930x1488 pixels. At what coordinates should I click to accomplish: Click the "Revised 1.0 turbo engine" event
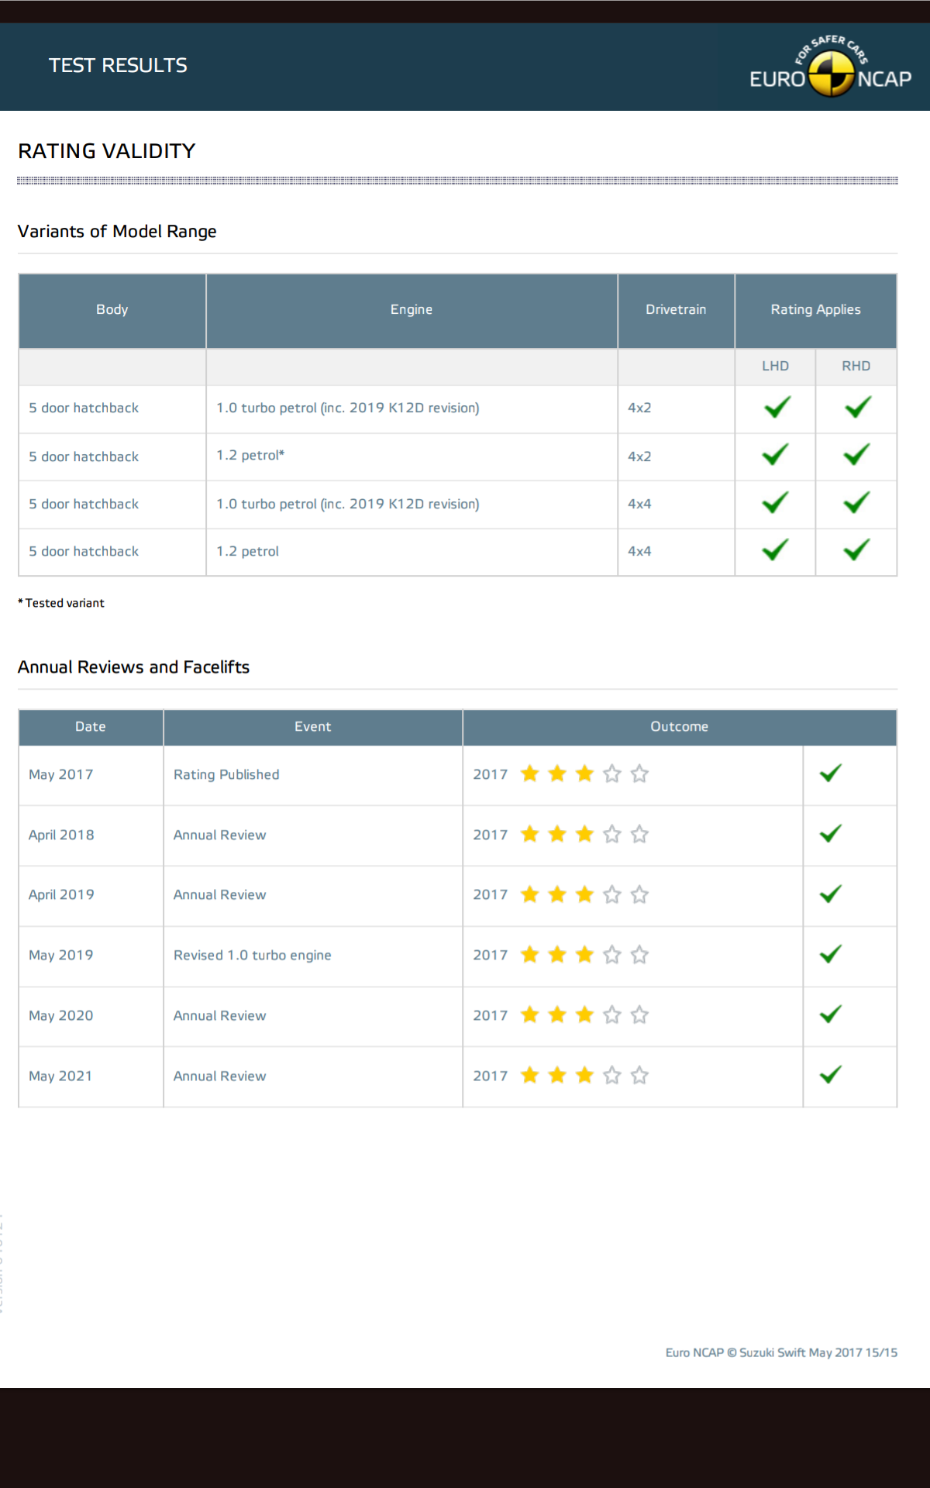253,956
